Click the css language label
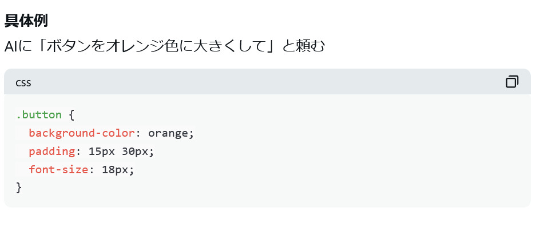 click(23, 82)
